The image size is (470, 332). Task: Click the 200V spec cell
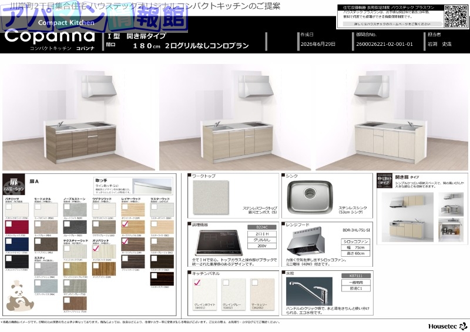(261, 246)
